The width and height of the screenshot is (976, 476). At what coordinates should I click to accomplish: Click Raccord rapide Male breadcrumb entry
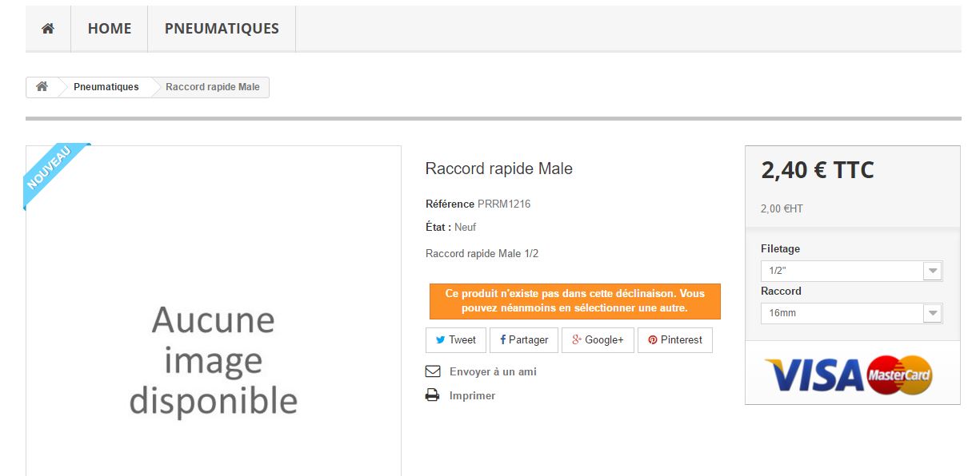(213, 87)
